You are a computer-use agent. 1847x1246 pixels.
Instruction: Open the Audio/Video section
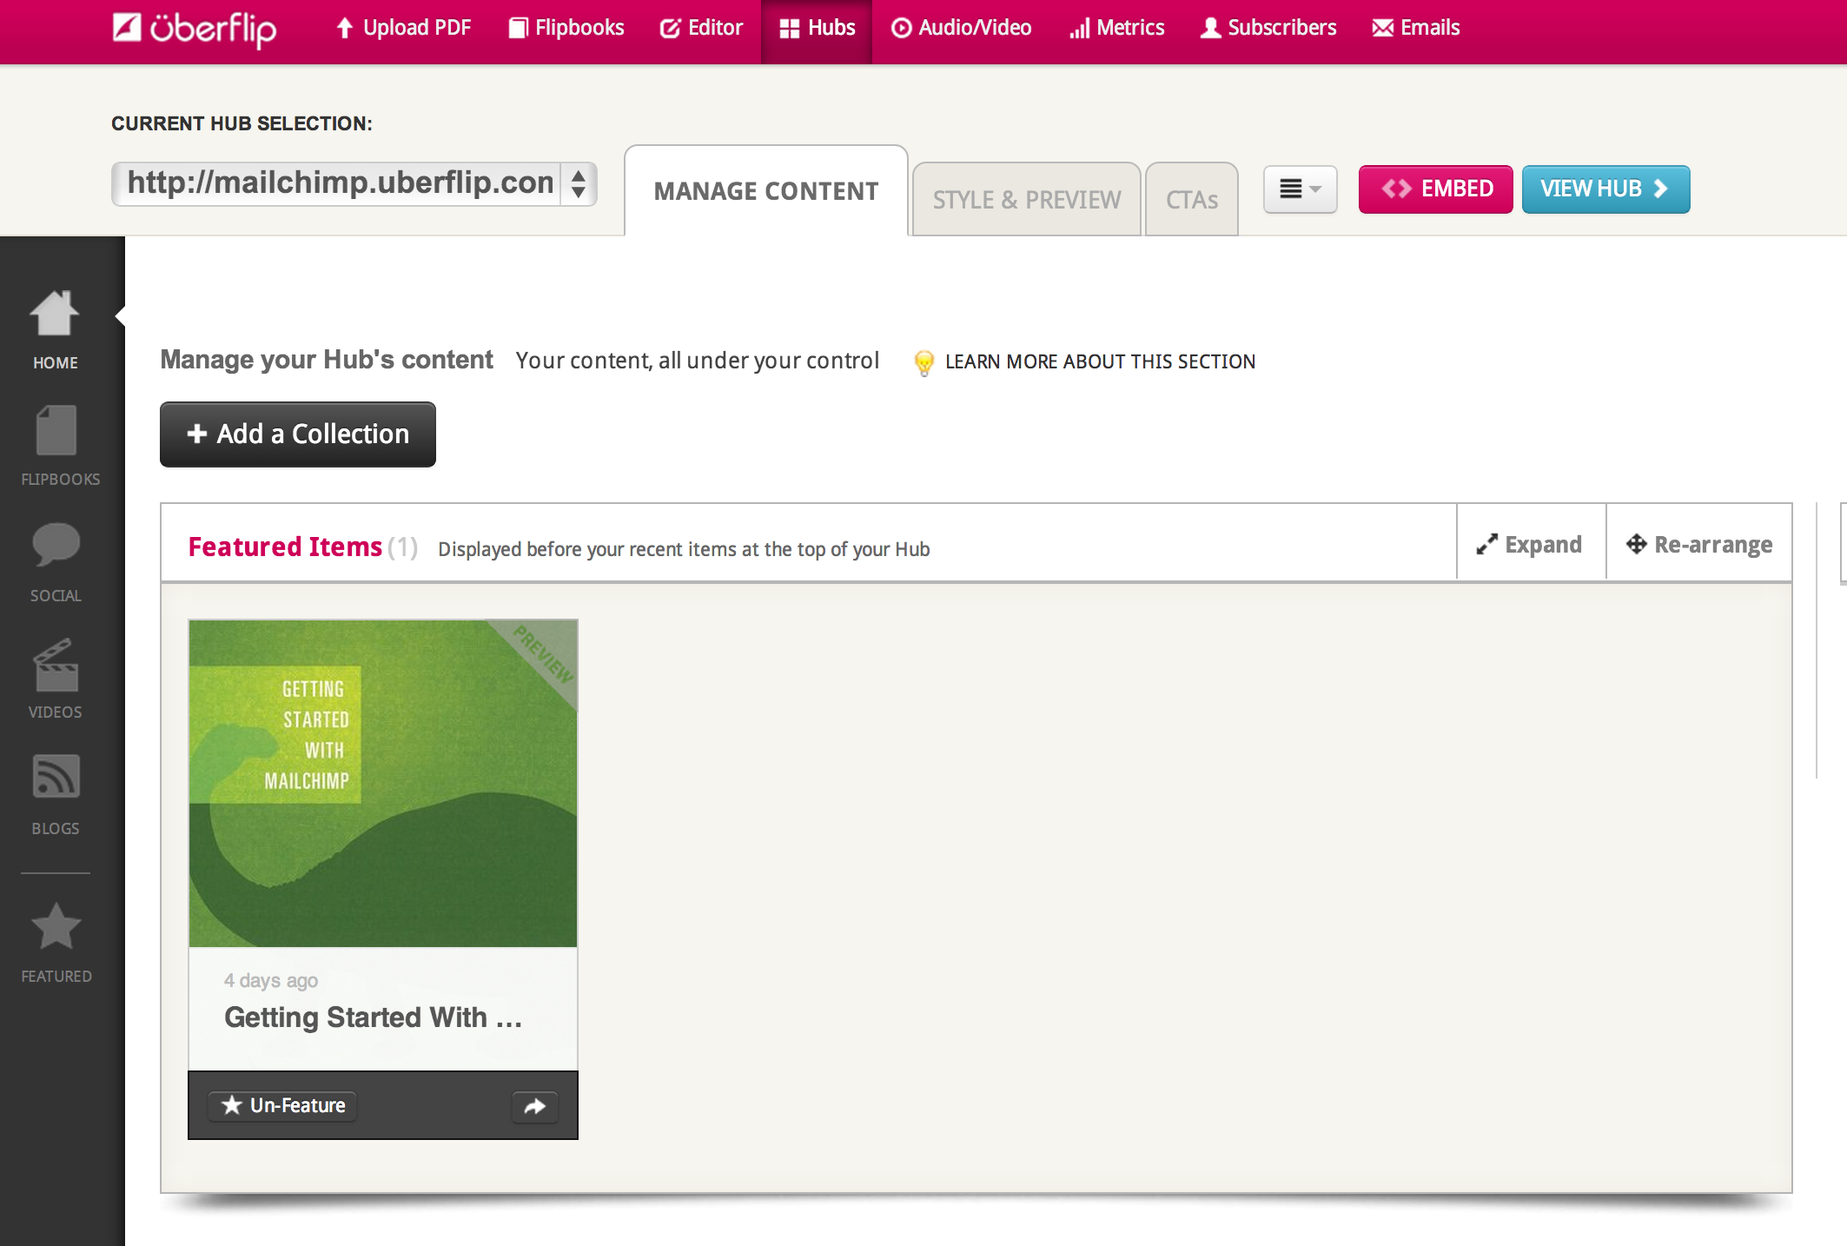[962, 28]
